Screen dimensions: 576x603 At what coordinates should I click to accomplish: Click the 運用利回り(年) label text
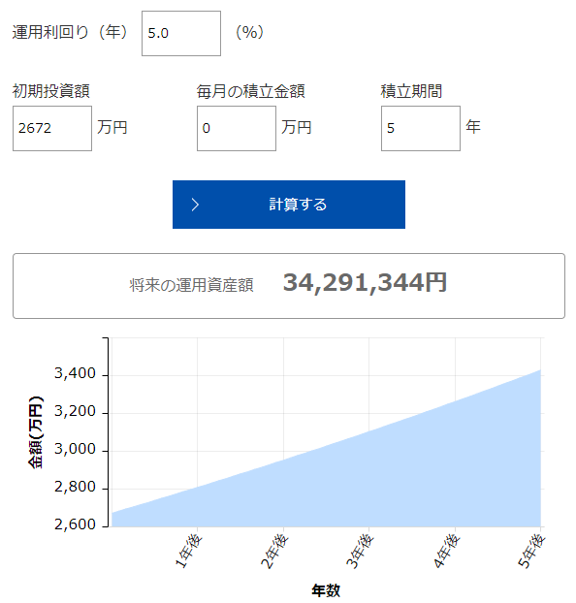pyautogui.click(x=70, y=32)
